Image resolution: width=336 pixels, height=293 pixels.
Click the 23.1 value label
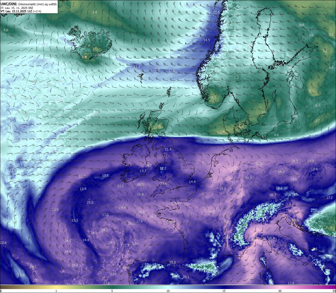[120, 186]
